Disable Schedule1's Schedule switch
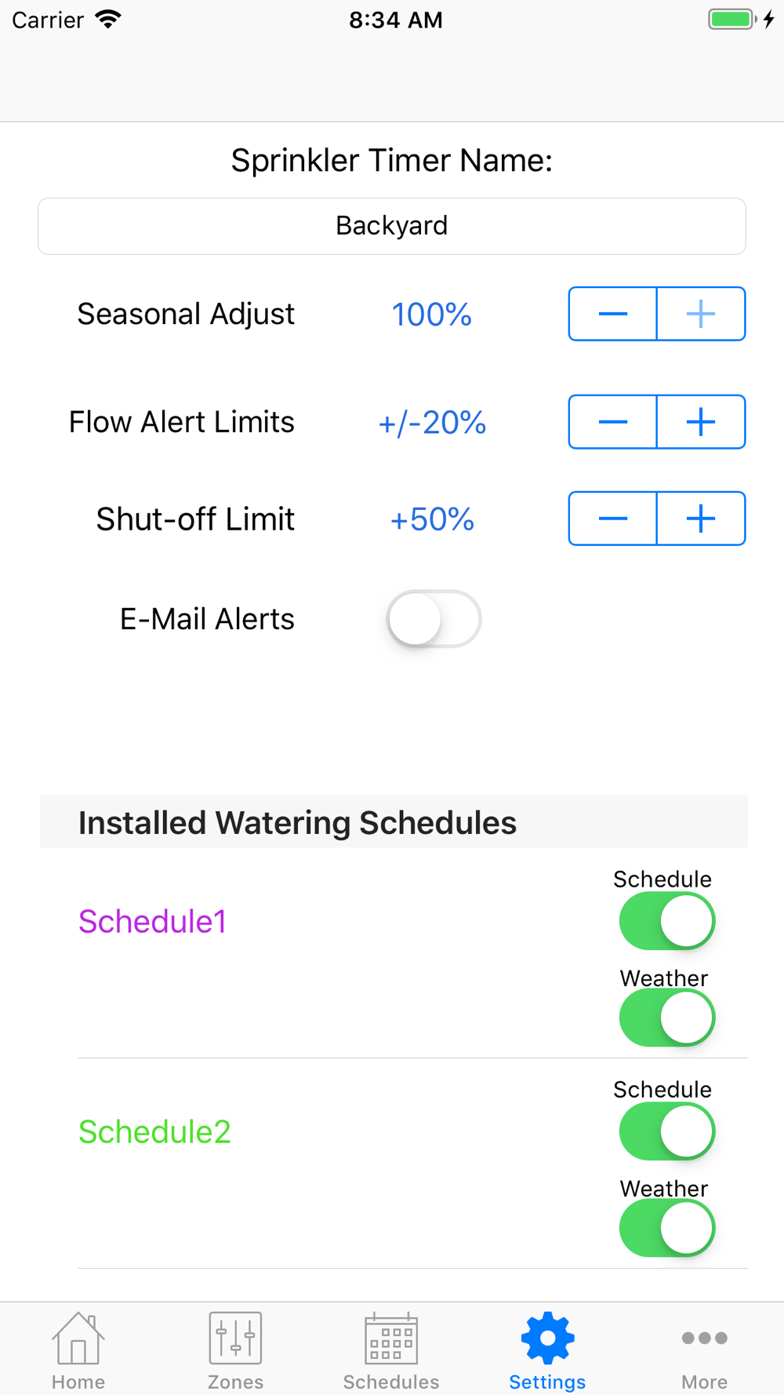 pyautogui.click(x=666, y=921)
